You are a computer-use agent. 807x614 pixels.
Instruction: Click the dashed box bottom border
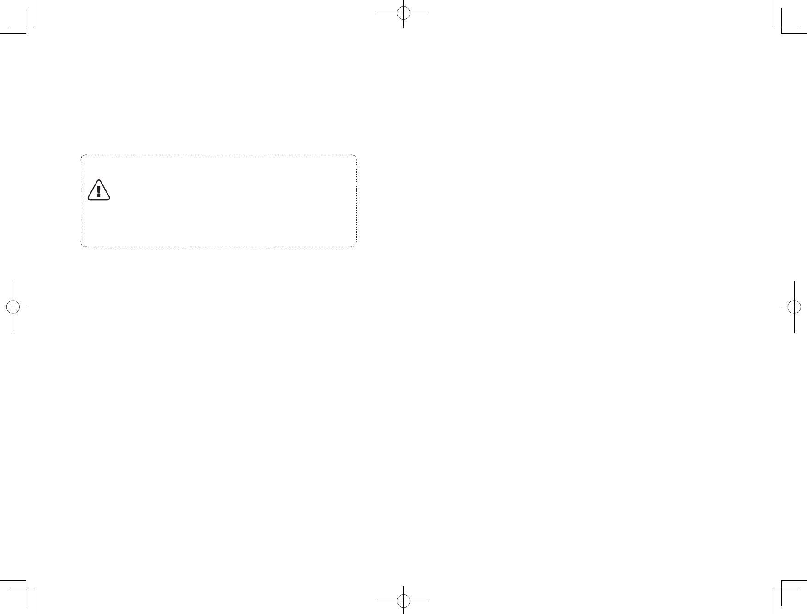coord(219,247)
